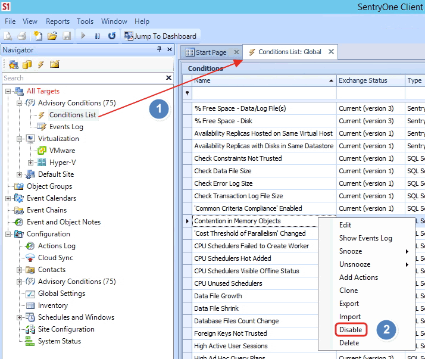This screenshot has width=425, height=359.
Task: Open the View menu
Action: point(30,21)
